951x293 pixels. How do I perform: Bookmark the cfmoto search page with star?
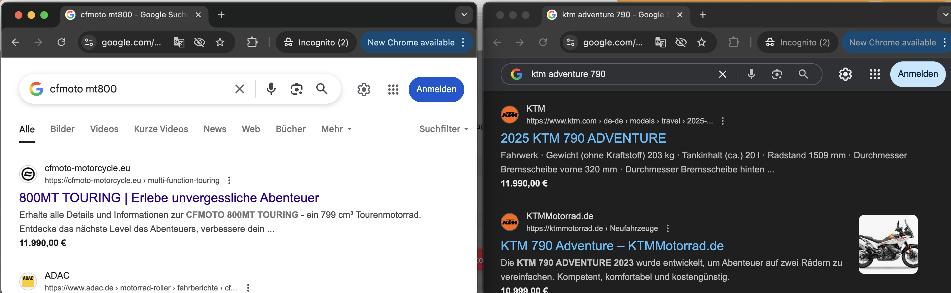220,43
